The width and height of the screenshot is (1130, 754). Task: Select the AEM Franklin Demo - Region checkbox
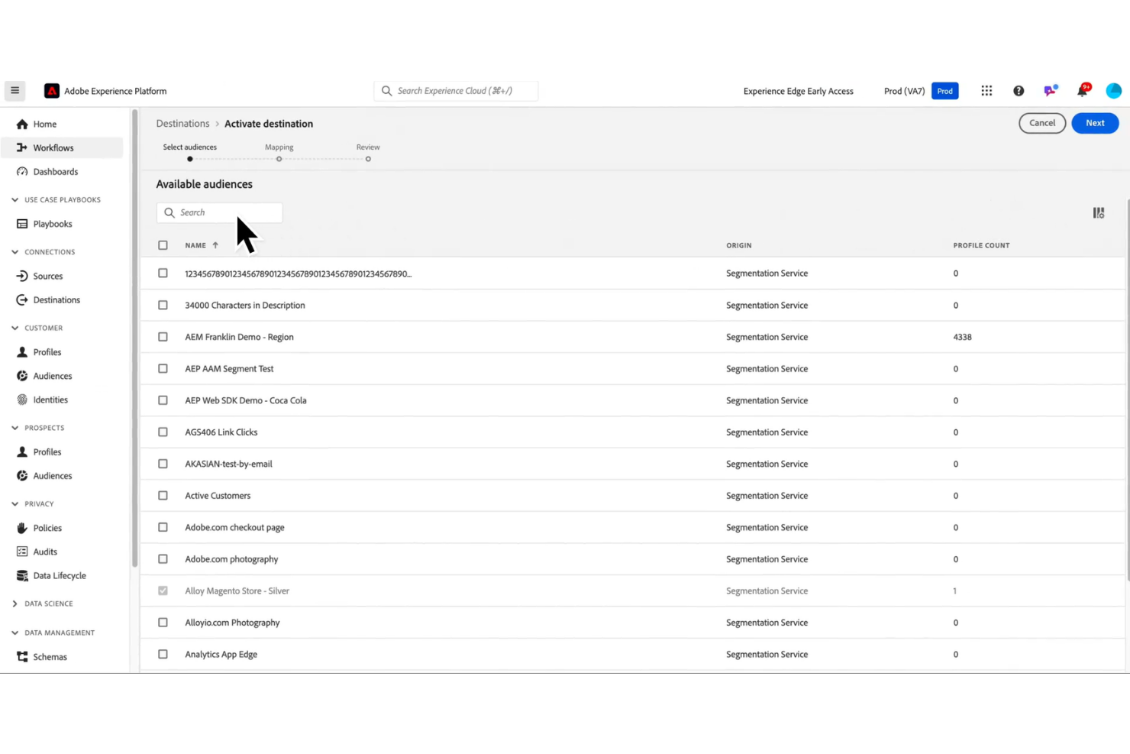(163, 336)
